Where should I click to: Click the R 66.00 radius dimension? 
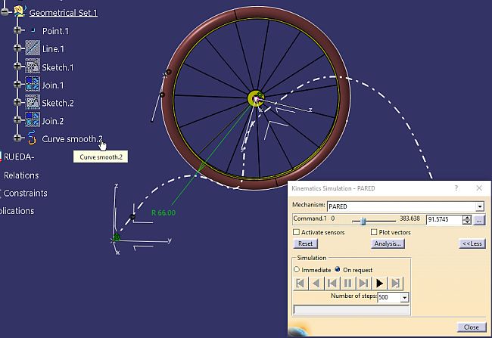163,213
